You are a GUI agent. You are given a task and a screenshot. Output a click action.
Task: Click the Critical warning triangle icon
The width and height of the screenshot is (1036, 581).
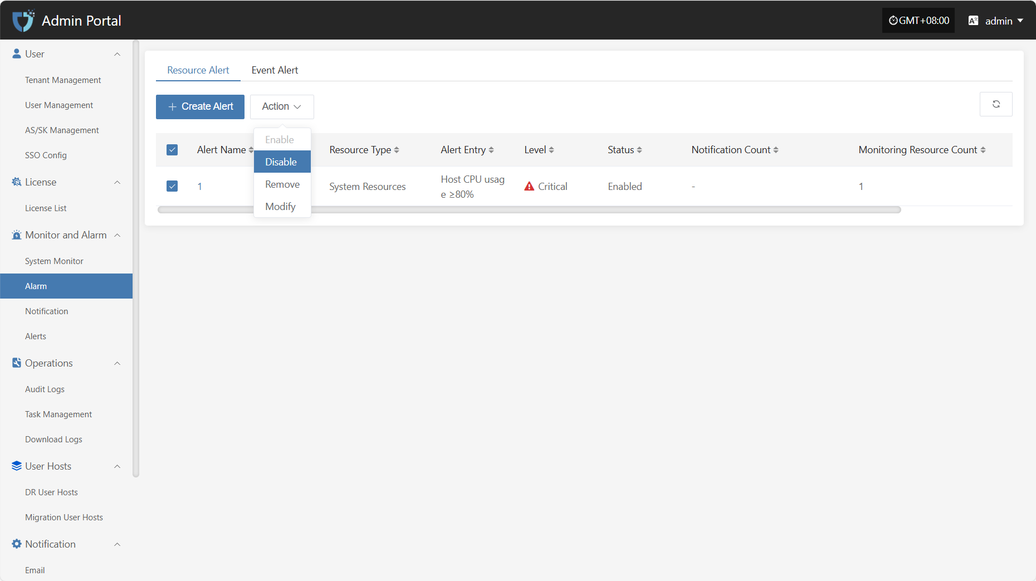pyautogui.click(x=529, y=186)
